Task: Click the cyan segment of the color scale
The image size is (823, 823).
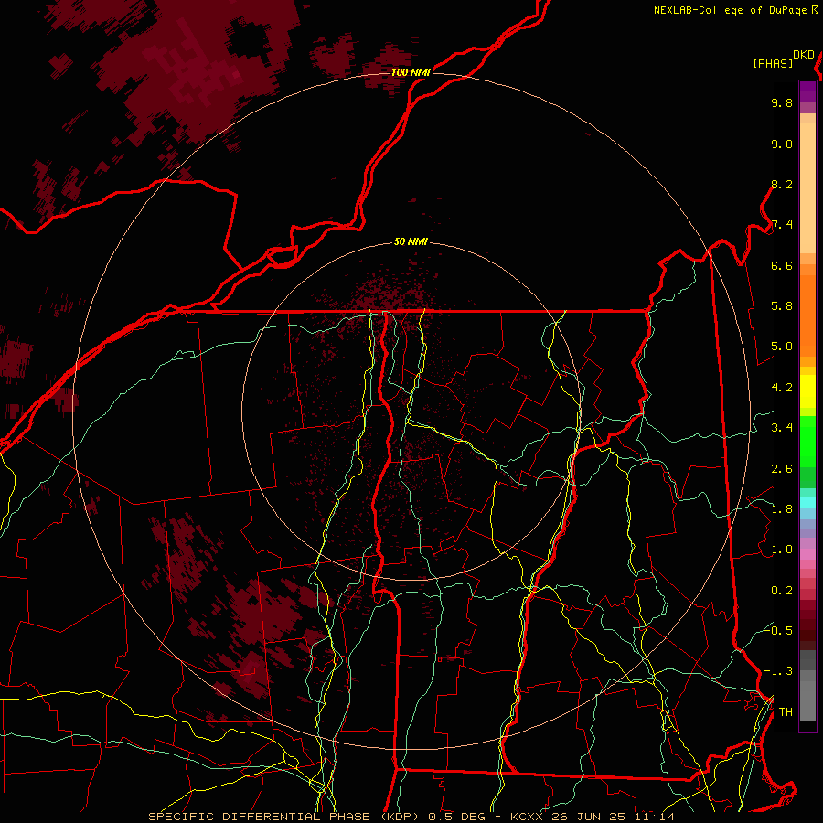Action: [x=807, y=503]
